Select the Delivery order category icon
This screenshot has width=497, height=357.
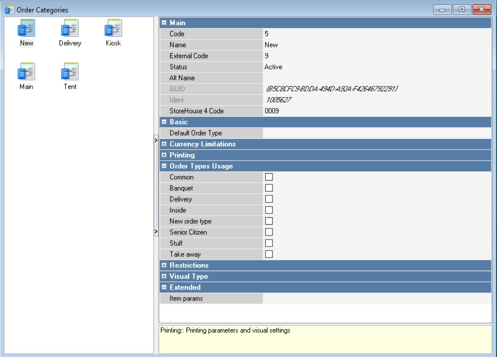tap(70, 28)
